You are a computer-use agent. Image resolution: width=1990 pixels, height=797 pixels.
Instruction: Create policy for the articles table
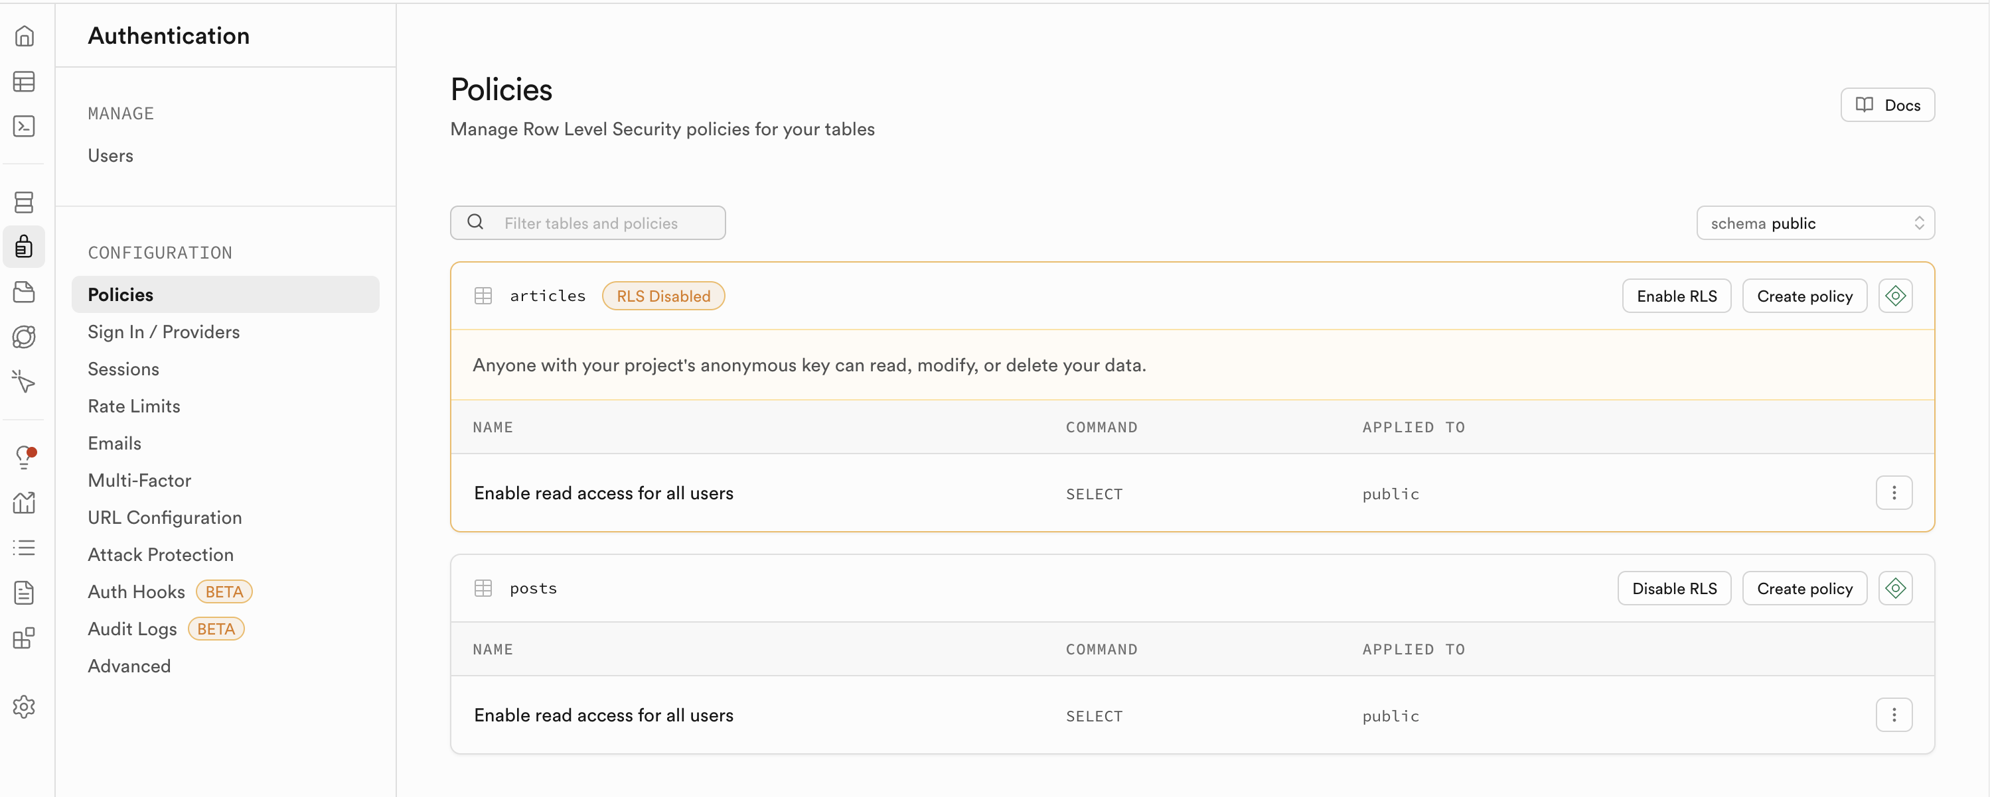[x=1804, y=296]
